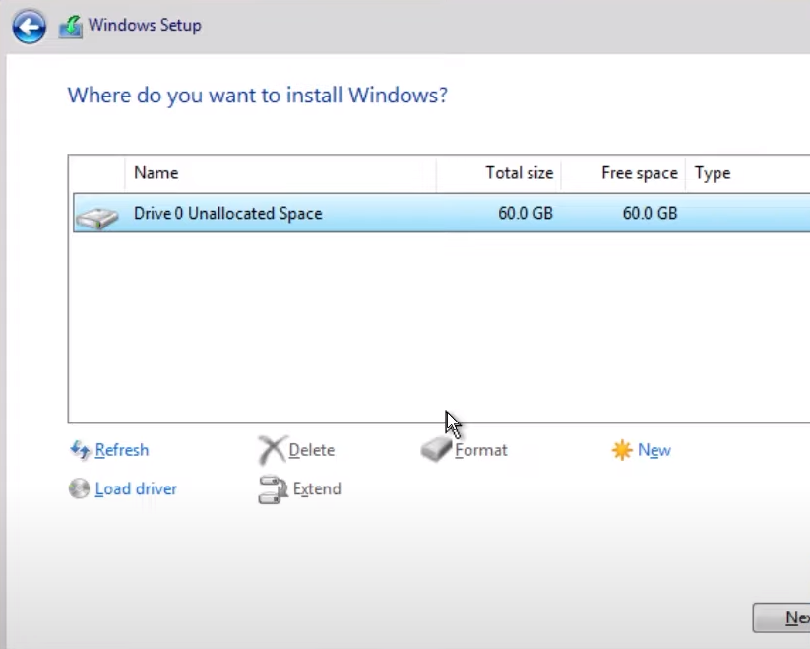810x649 pixels.
Task: Click the Type column header
Action: click(747, 173)
